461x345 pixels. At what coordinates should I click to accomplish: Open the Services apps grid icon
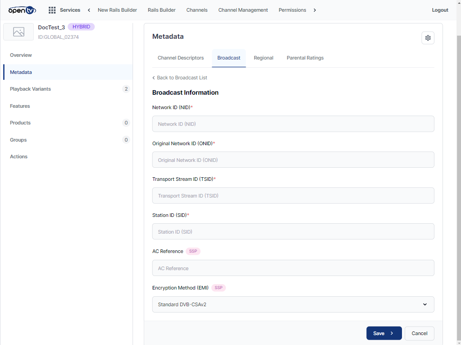click(52, 10)
